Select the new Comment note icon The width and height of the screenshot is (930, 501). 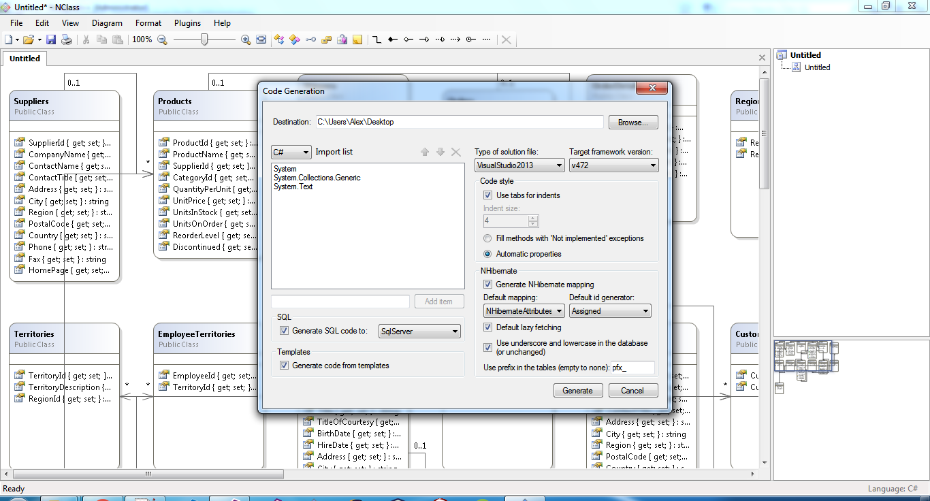[357, 39]
